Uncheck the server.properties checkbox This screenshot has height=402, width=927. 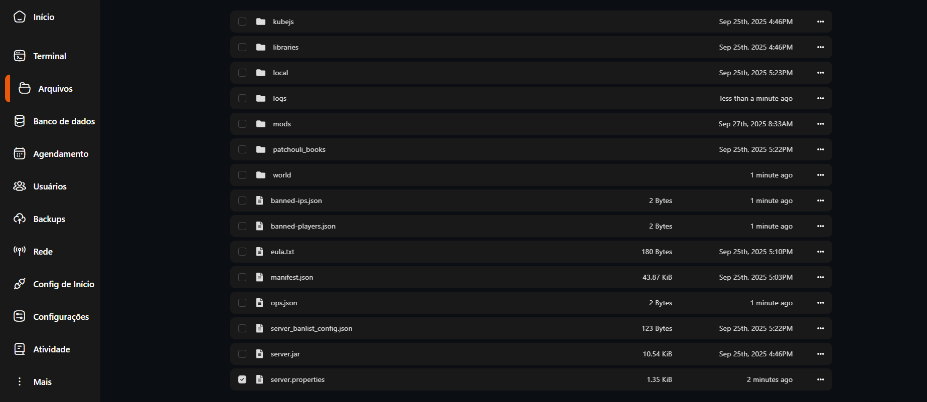[x=242, y=379]
